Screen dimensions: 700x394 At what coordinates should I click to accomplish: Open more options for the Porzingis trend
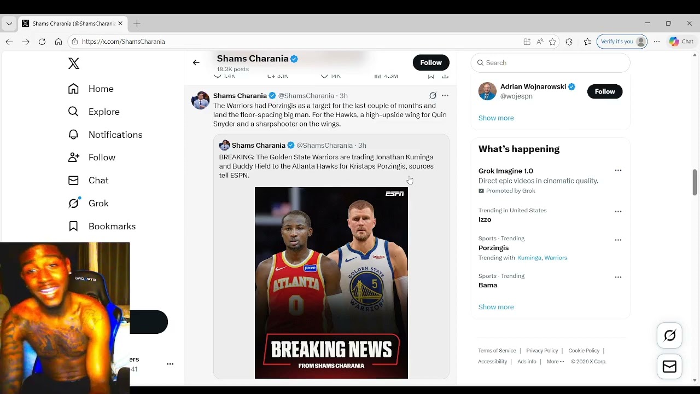click(618, 240)
